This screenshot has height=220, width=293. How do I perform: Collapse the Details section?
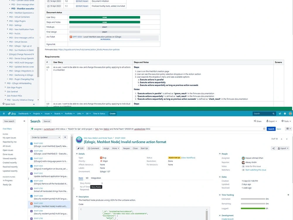[x=77, y=154]
